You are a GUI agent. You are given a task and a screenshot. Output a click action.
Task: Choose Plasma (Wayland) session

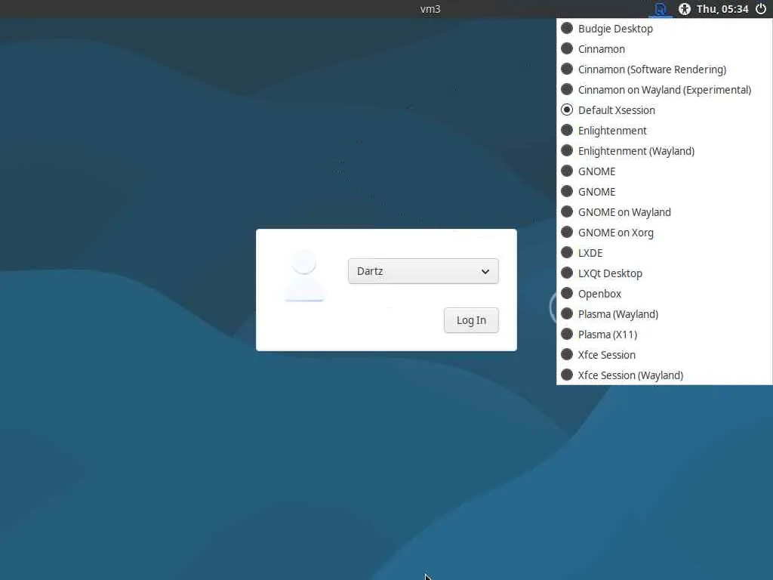664,314
